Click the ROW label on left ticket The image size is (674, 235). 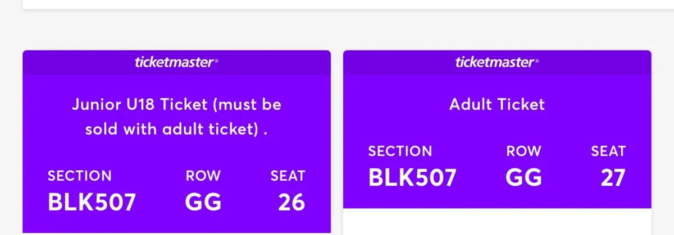[x=203, y=176]
